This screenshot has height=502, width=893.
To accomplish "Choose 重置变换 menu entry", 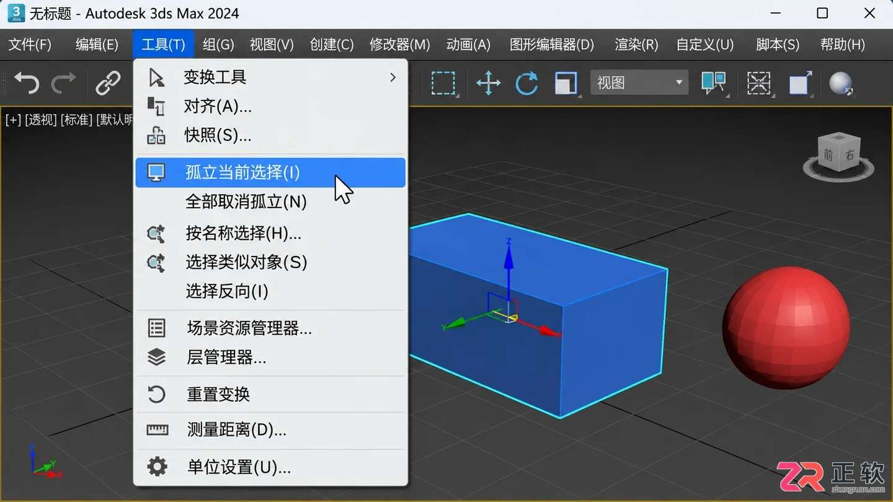I will pyautogui.click(x=270, y=394).
